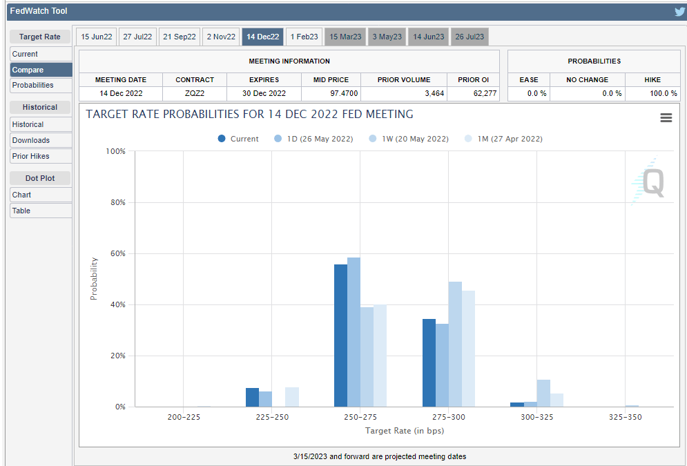Open the Dot Plot Chart view
This screenshot has width=687, height=466.
pyautogui.click(x=41, y=195)
